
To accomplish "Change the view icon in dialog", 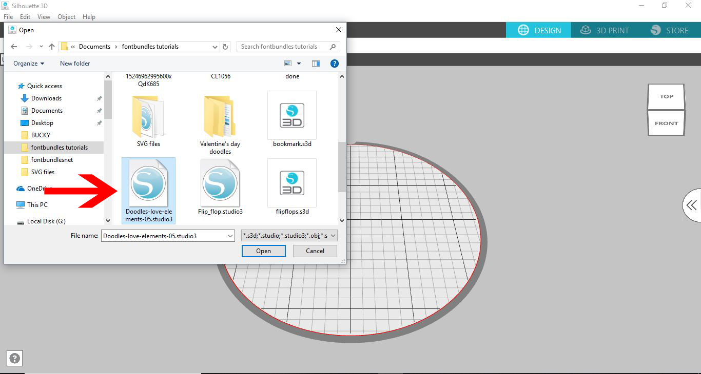I will pyautogui.click(x=288, y=64).
